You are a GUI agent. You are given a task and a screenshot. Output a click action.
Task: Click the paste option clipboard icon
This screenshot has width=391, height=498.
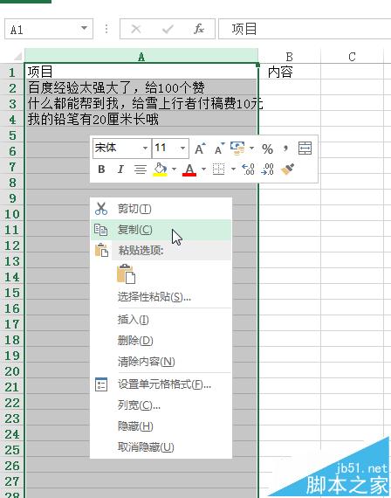point(126,273)
